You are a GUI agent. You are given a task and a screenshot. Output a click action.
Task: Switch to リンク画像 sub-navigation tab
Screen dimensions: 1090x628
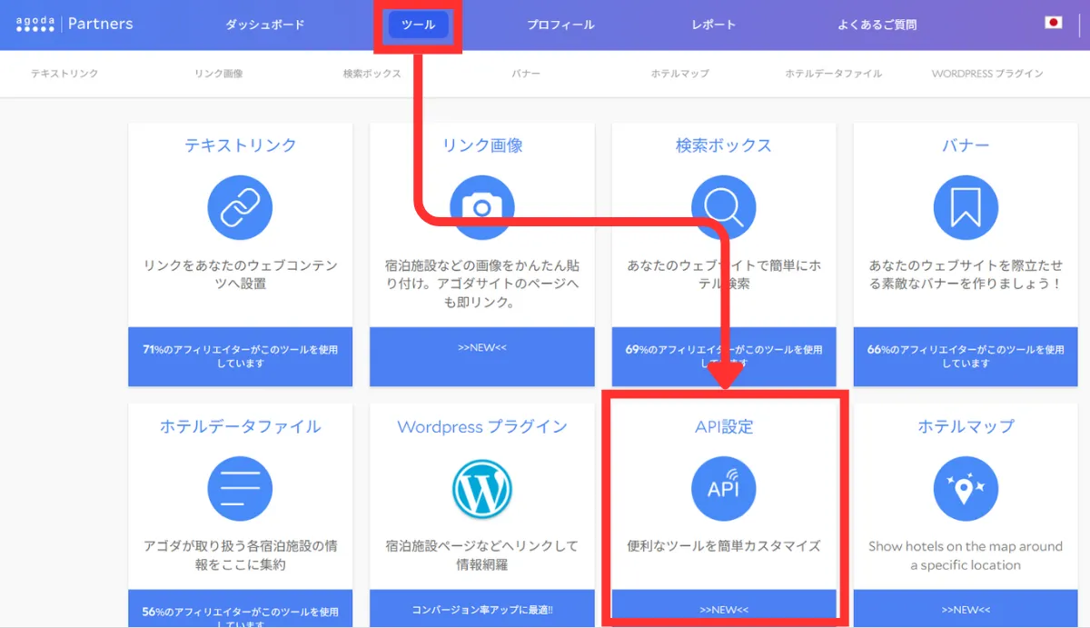(219, 74)
